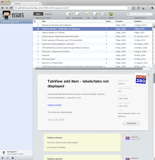This screenshot has height=160, width=155.
Task: Click the Re-open toolbar icon
Action: coord(103,14)
